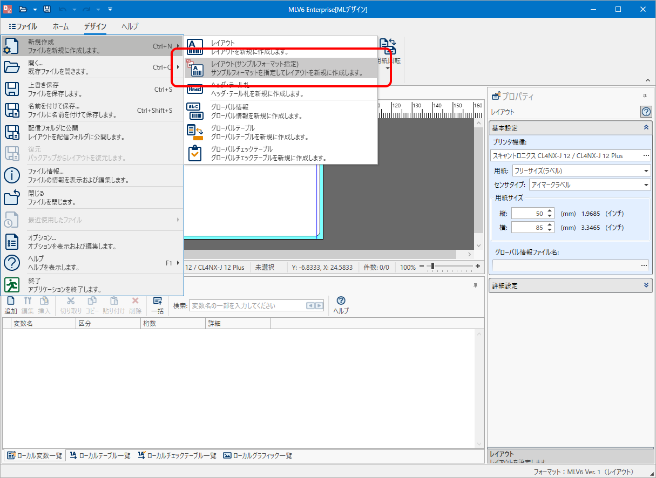Click the 閉じる folder icon
656x478 pixels.
coord(12,197)
